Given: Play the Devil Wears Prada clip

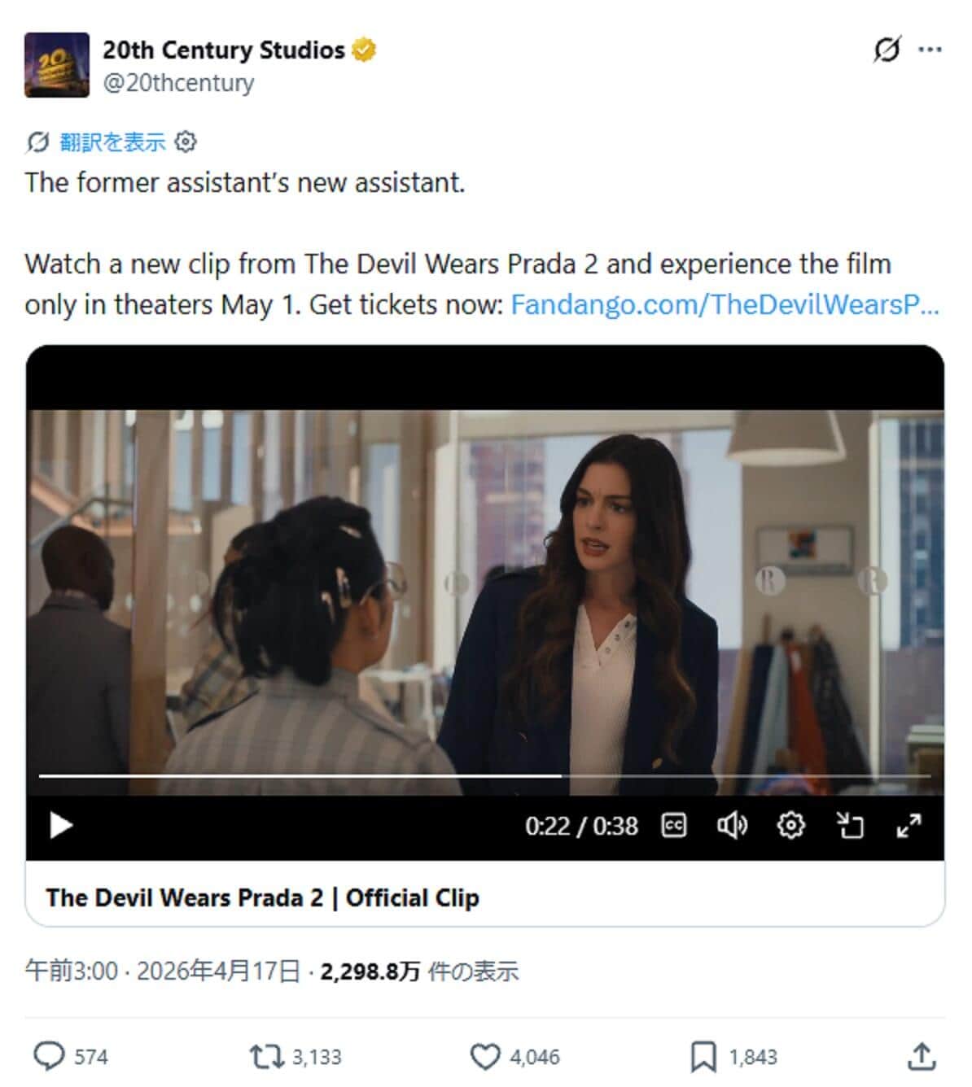Looking at the screenshot, I should point(61,826).
